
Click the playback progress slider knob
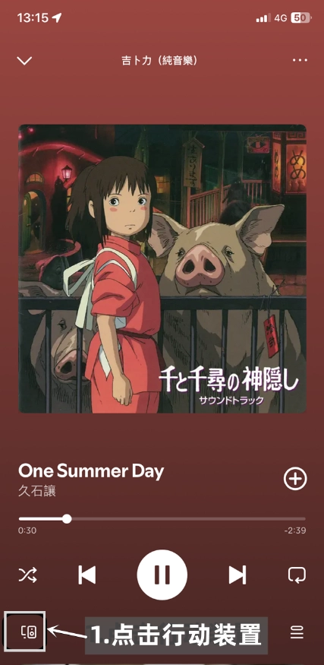67,518
